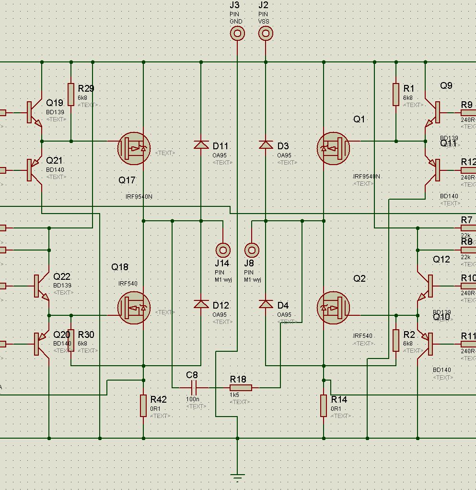Image resolution: width=476 pixels, height=490 pixels.
Task: Select the D3 OA95 diode
Action: [266, 144]
